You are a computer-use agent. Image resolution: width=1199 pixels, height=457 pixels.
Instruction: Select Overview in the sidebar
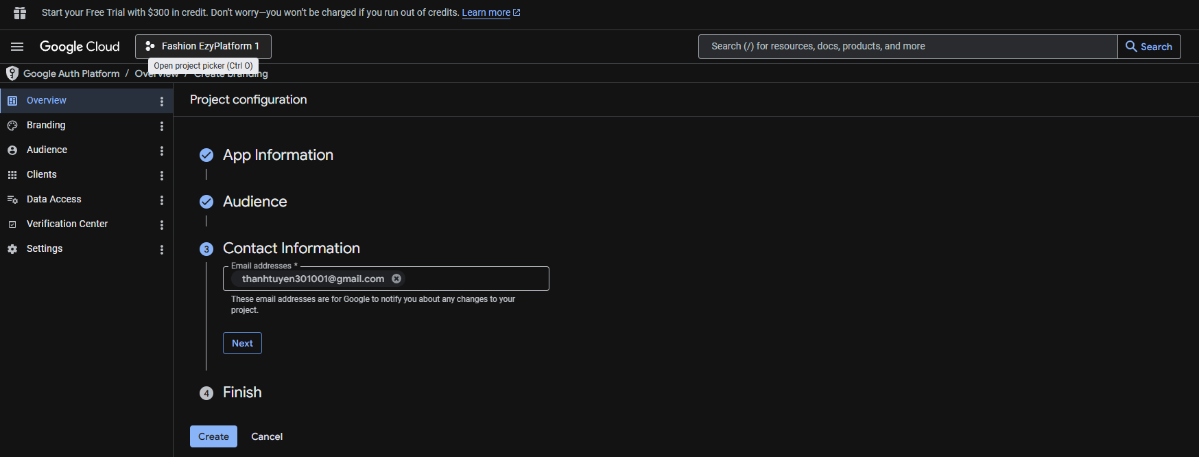(47, 100)
